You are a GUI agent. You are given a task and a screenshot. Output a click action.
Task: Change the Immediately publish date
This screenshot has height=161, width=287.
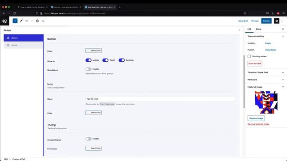coord(271,50)
